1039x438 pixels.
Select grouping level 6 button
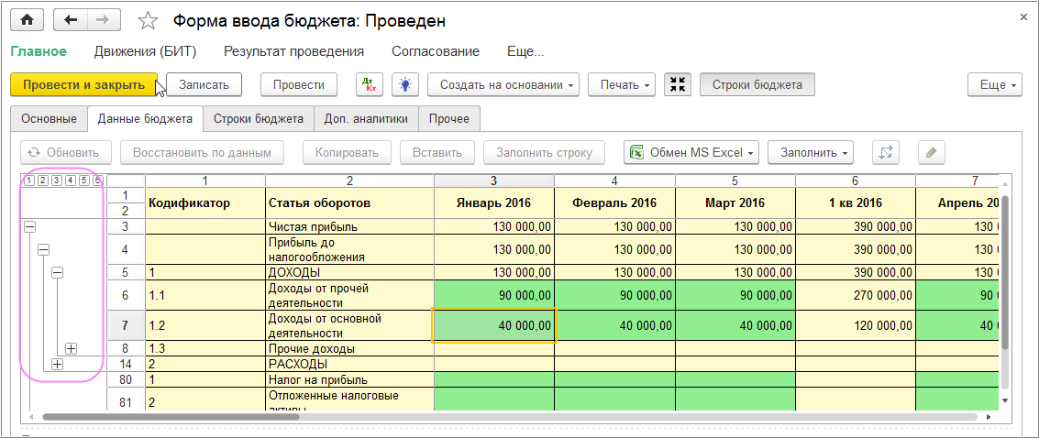point(97,181)
